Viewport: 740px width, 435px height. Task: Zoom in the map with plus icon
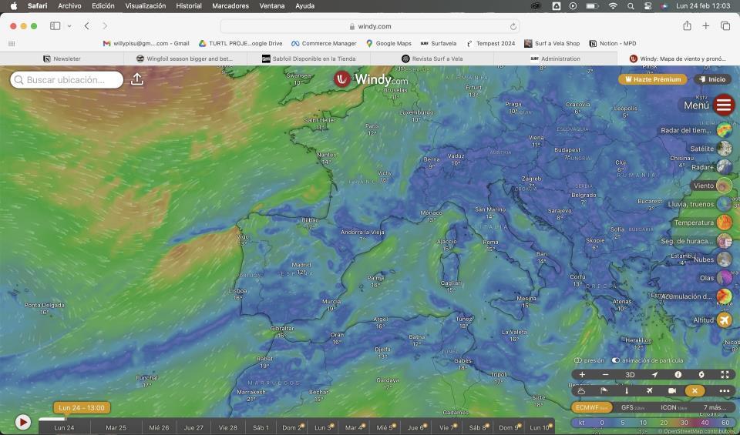[582, 375]
